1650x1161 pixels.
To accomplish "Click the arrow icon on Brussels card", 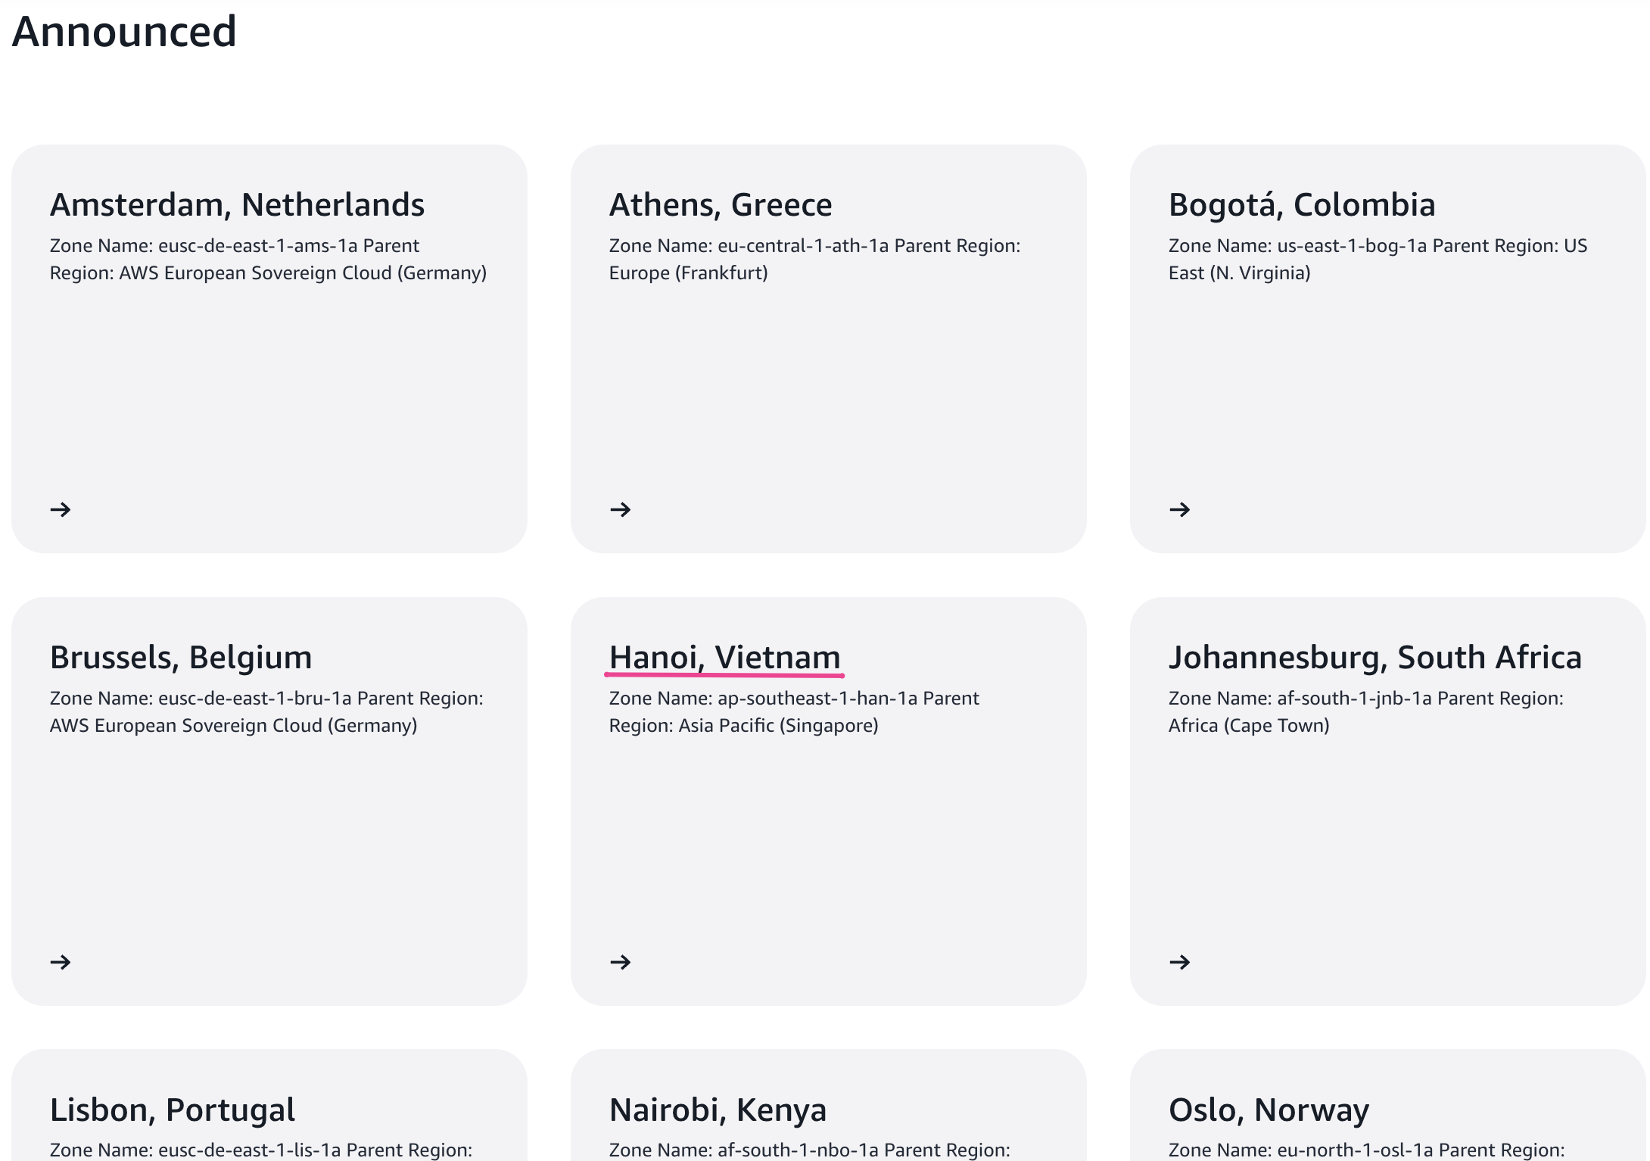I will click(61, 962).
